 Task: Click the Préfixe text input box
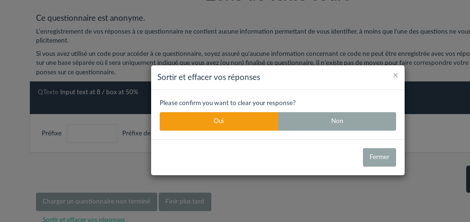pyautogui.click(x=92, y=133)
